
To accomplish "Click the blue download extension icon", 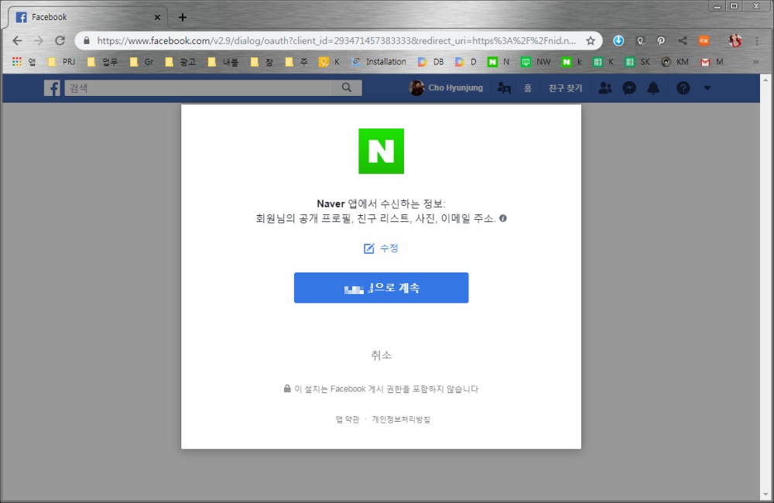I will (618, 41).
